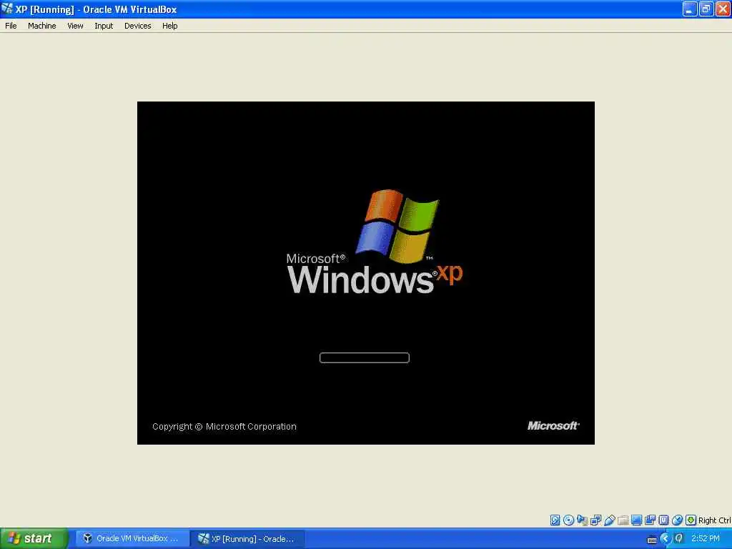Screen dimensions: 732x549
Task: Click the green-arrow keyboard capture icon
Action: [691, 520]
